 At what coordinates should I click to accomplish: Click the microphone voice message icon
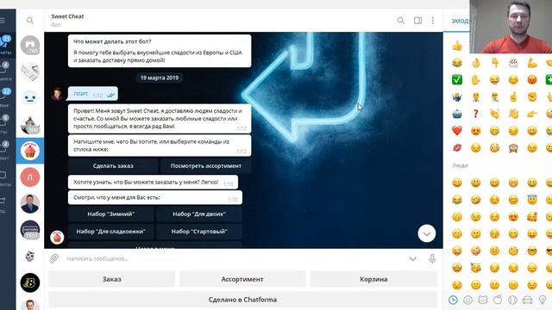432,258
